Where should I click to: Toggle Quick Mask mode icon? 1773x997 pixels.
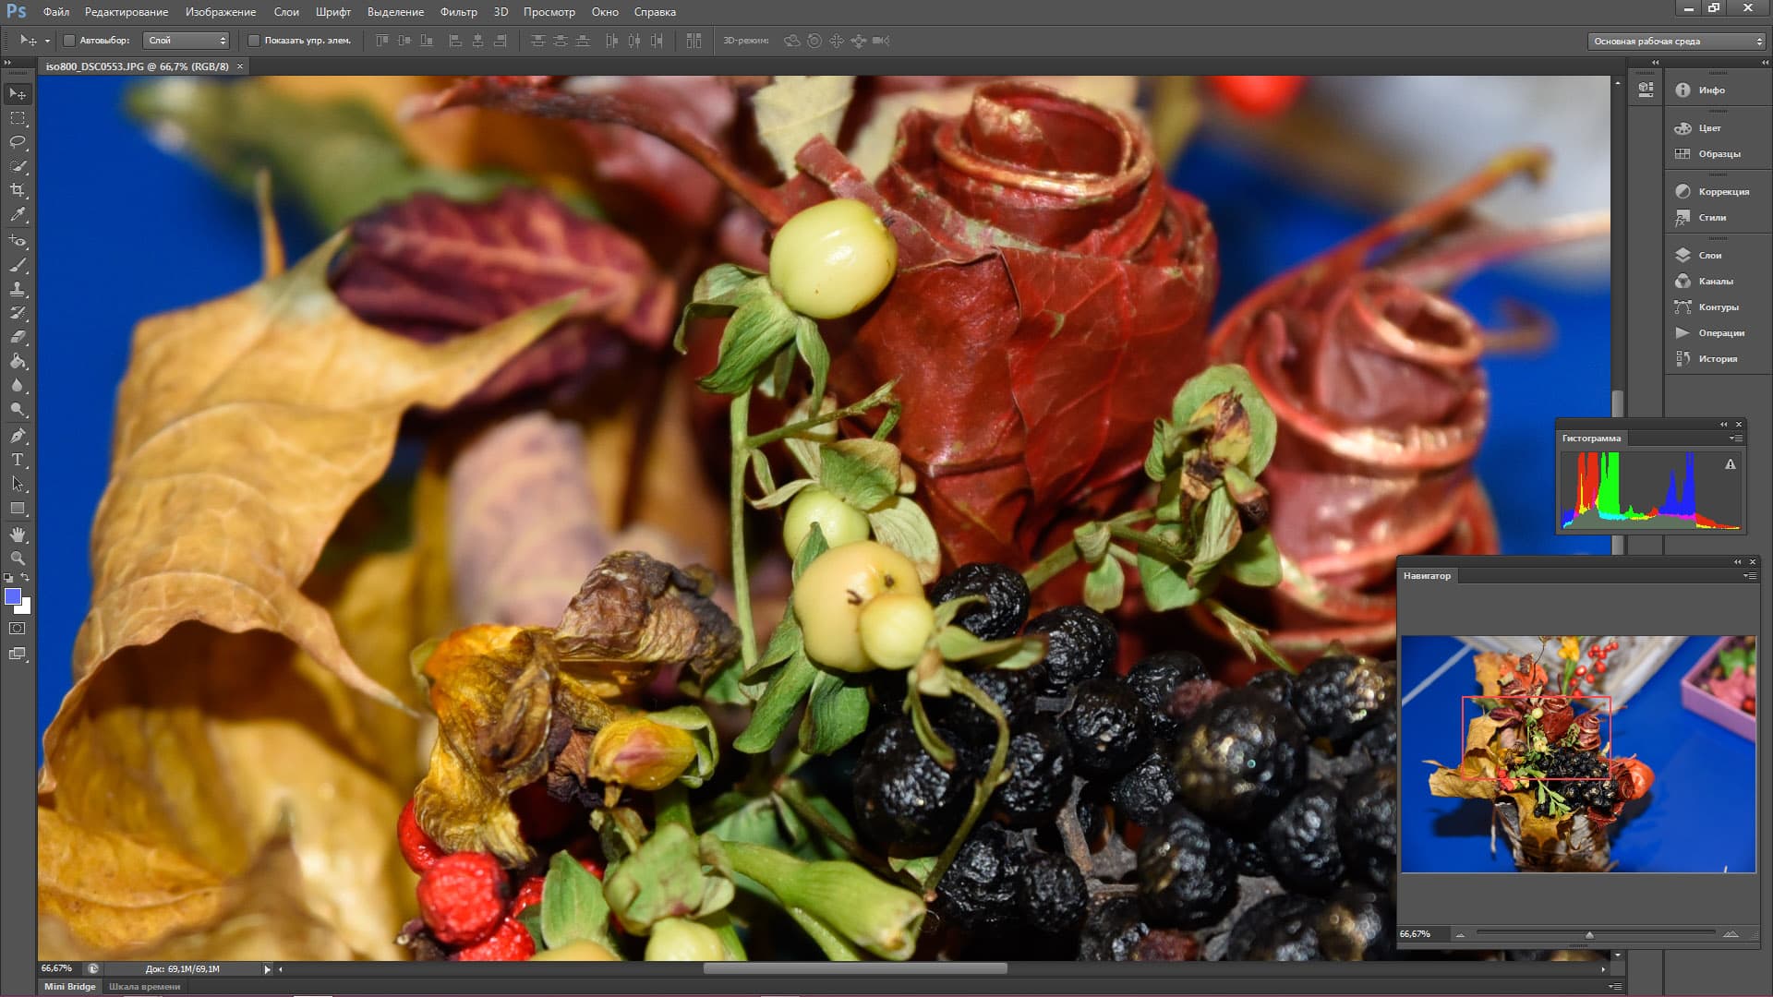(x=18, y=629)
